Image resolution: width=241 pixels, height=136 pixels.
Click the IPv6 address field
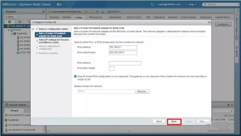(125, 63)
